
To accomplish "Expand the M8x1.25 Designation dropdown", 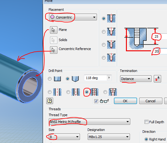I will click(x=109, y=137).
